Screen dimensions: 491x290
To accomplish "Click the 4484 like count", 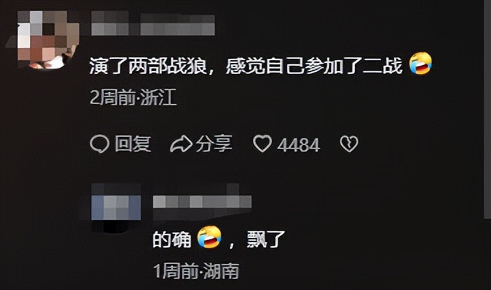I will pyautogui.click(x=298, y=145).
